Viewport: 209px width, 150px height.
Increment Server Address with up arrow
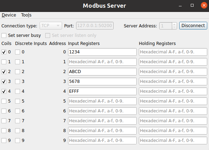coord(174,24)
